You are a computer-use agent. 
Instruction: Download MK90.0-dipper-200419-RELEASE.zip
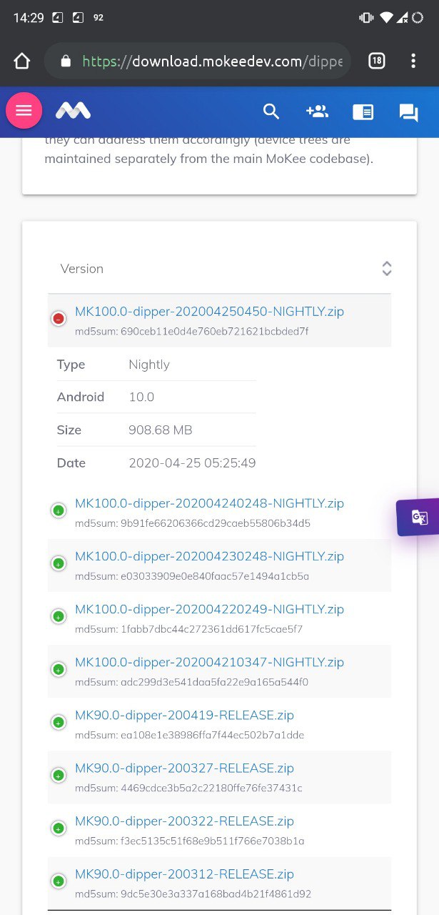point(184,715)
